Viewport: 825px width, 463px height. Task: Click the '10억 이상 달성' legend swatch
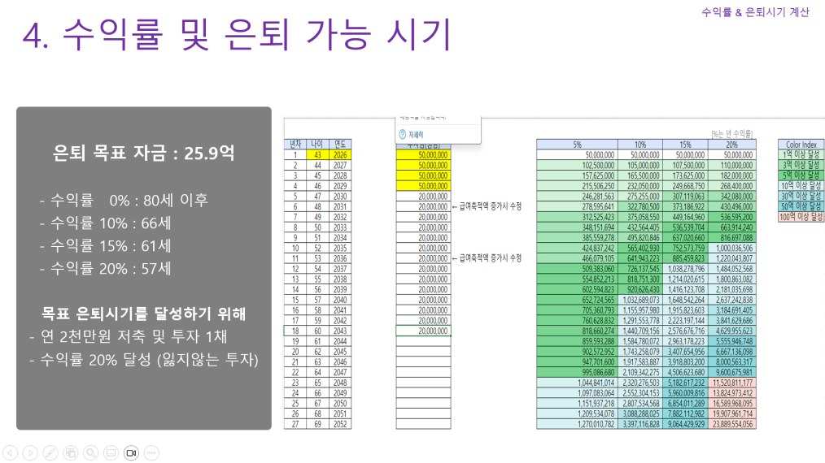pyautogui.click(x=801, y=185)
